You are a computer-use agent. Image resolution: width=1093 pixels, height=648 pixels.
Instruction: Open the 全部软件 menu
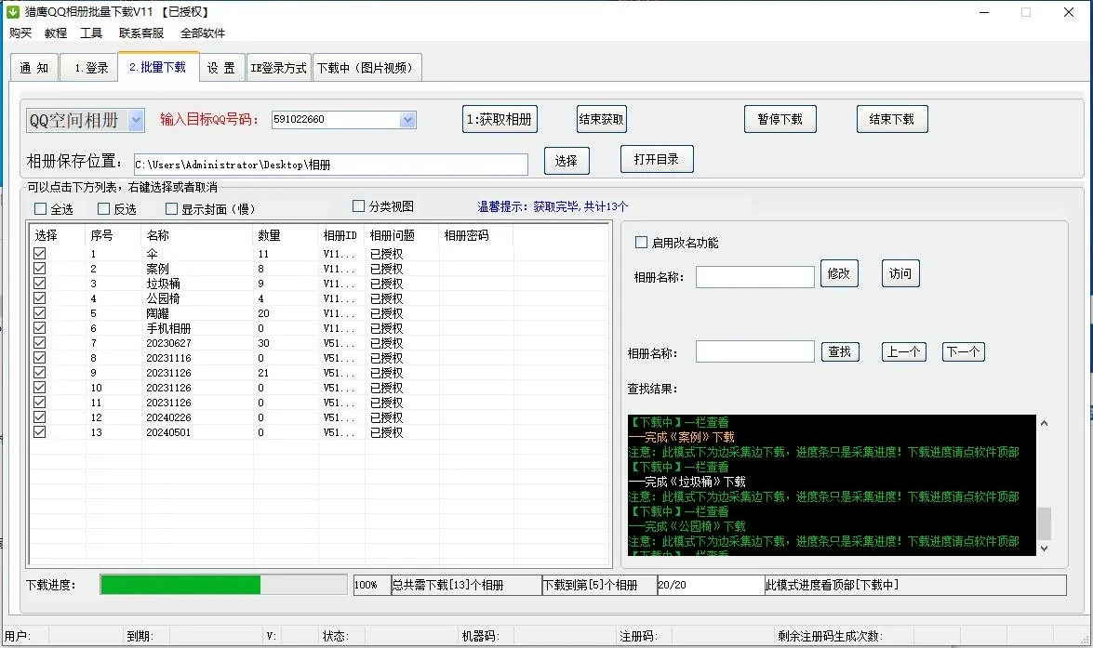(203, 33)
